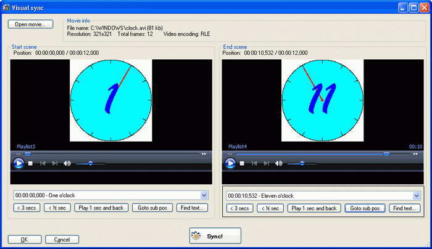Cancel the Visual sync dialog
Viewport: 432px width, 249px height.
point(62,240)
